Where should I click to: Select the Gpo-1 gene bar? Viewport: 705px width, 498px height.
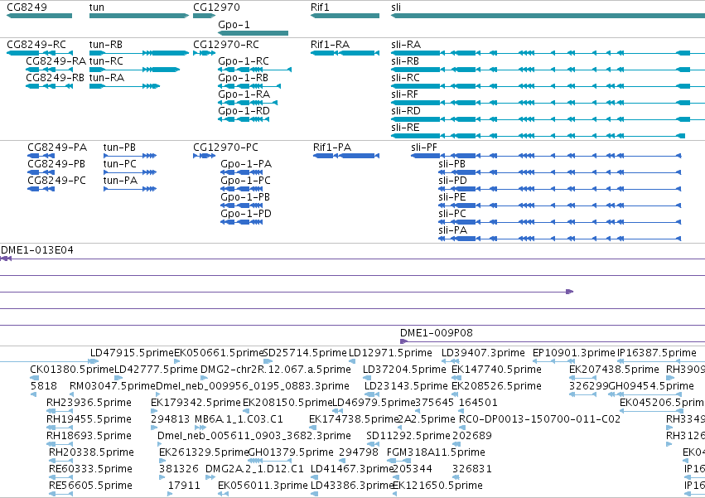[253, 33]
